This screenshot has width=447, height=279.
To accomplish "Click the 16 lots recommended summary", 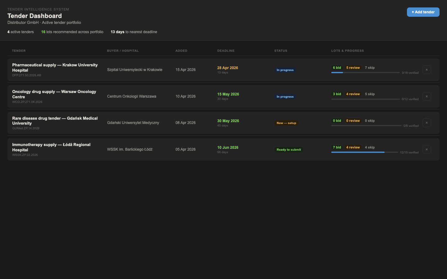I will click(x=72, y=32).
